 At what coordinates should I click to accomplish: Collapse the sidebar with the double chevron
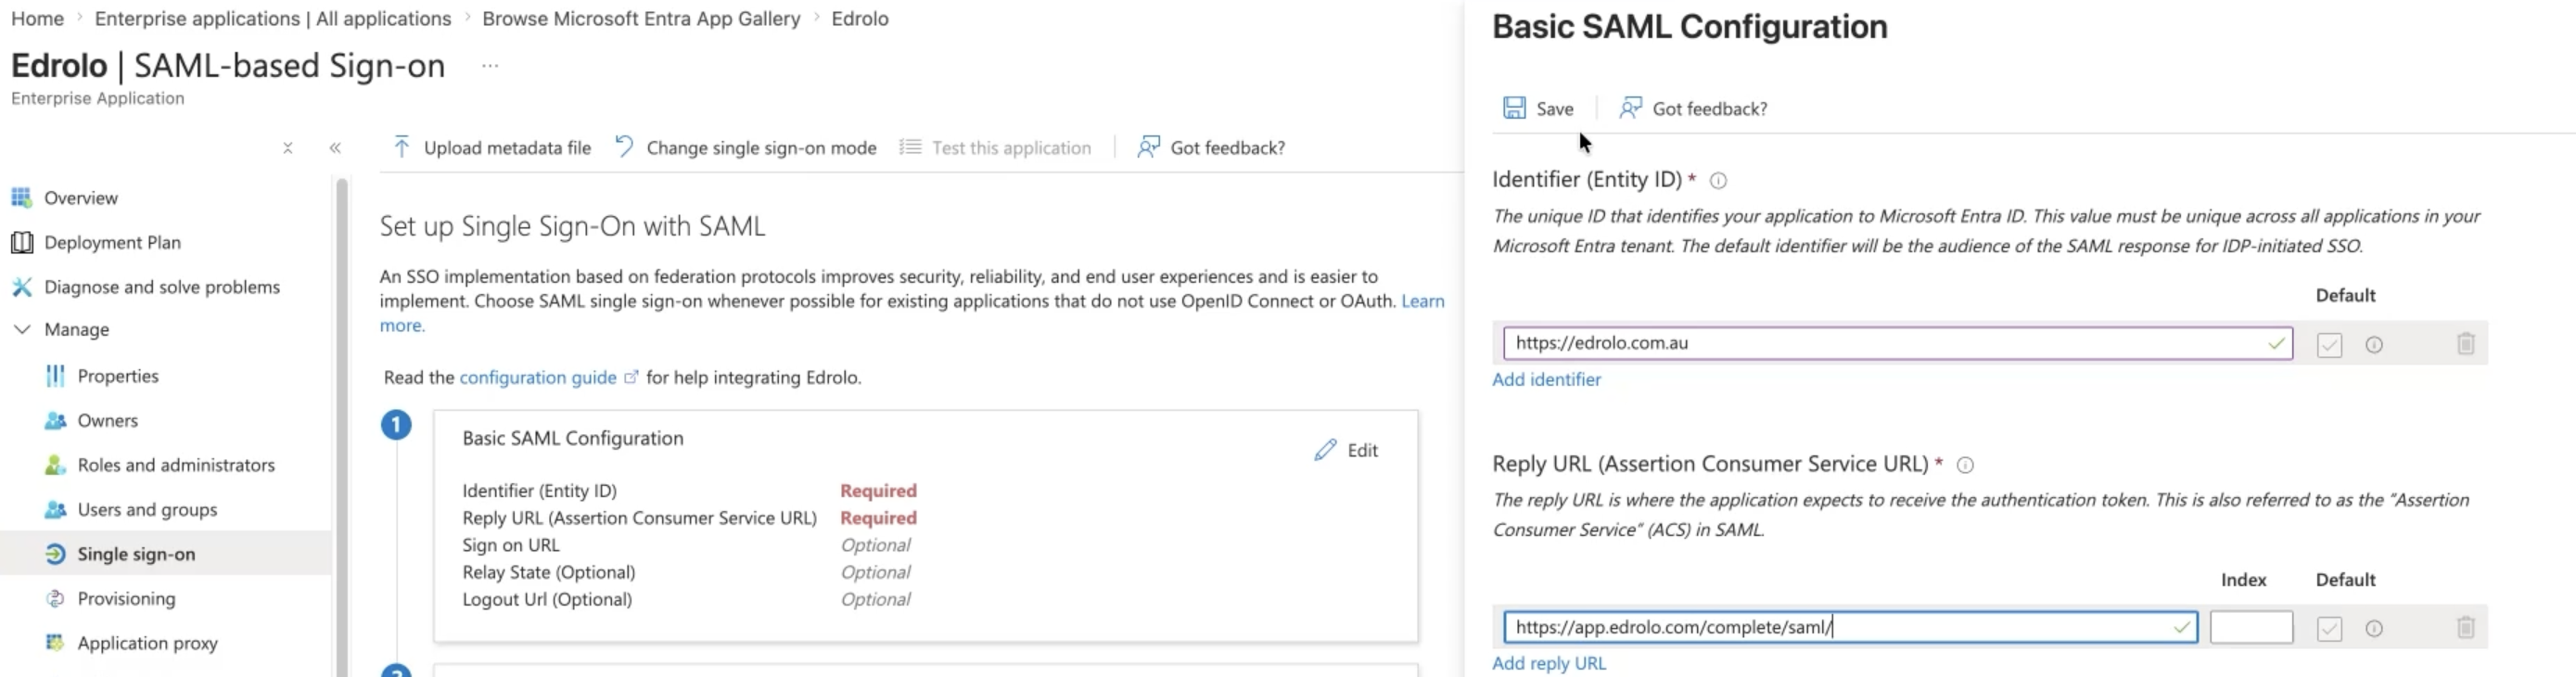[x=335, y=148]
